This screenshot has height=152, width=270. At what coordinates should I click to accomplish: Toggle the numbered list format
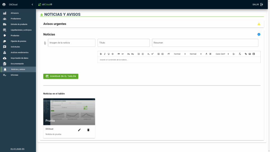[x=139, y=54]
